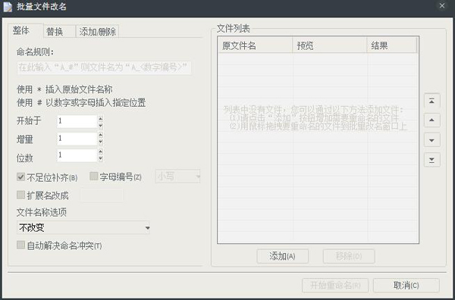The image size is (455, 300).
Task: Move selected file to top of list
Action: (x=431, y=102)
